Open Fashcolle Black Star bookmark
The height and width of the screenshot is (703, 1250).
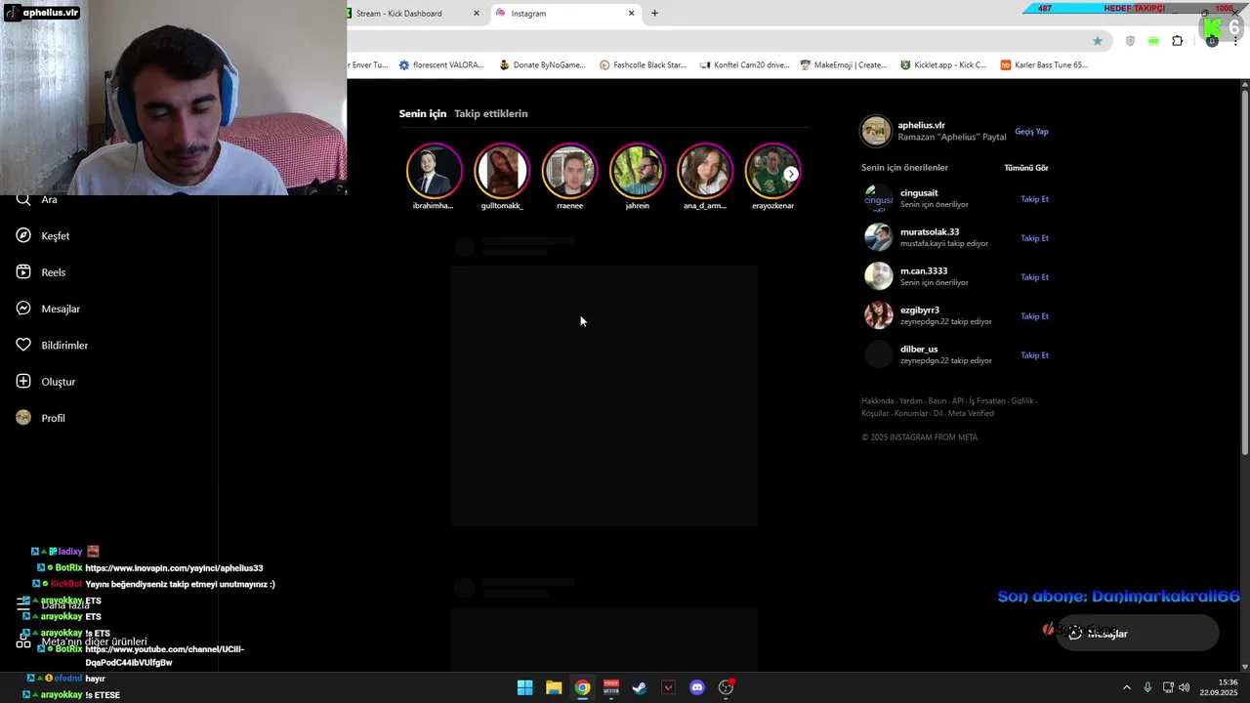click(643, 65)
